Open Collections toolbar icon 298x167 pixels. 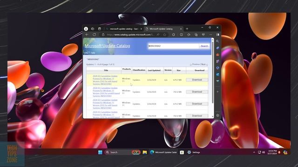pyautogui.click(x=196, y=35)
